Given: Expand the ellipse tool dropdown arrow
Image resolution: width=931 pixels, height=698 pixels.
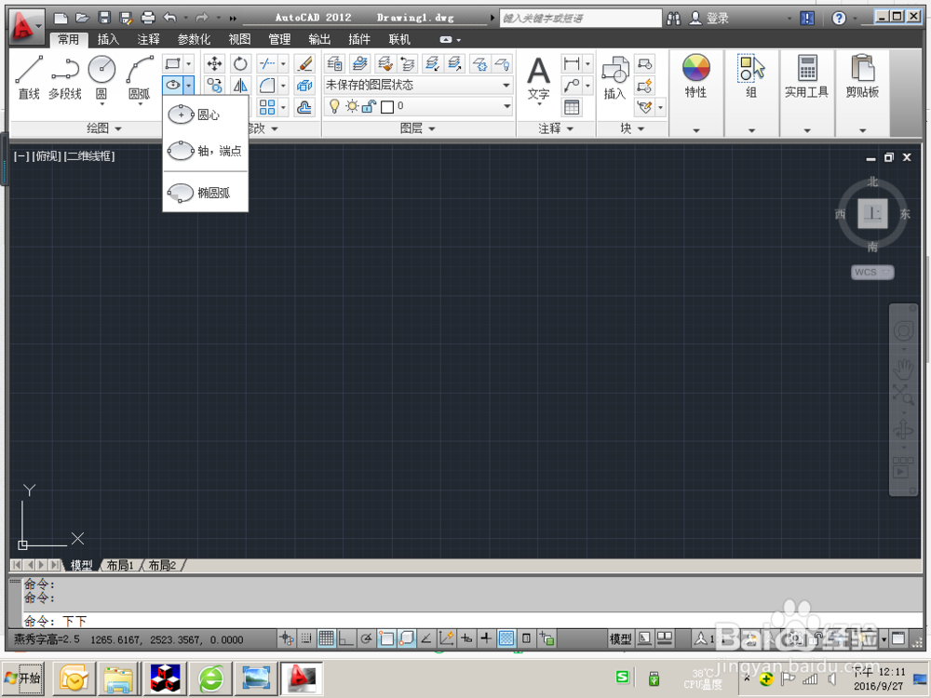Looking at the screenshot, I should 188,86.
